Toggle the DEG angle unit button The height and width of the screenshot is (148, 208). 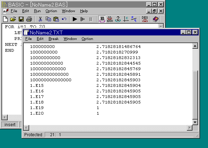coord(145,19)
